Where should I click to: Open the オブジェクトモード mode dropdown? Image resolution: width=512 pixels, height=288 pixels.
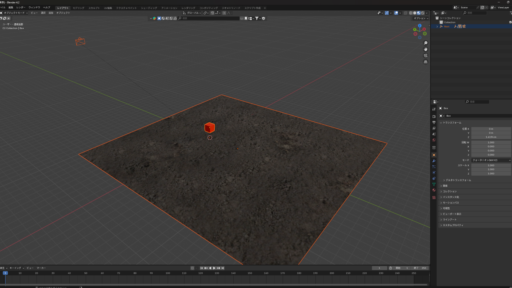pyautogui.click(x=14, y=13)
